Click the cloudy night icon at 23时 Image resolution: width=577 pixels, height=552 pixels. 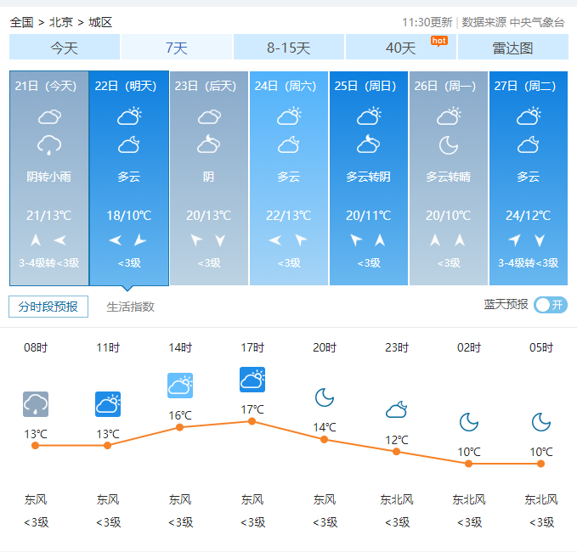point(397,411)
